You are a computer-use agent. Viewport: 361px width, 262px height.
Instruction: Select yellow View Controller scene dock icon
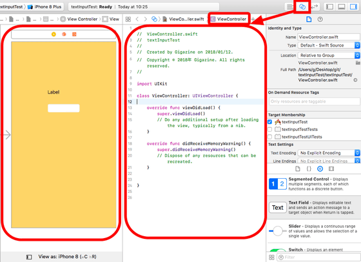click(54, 34)
